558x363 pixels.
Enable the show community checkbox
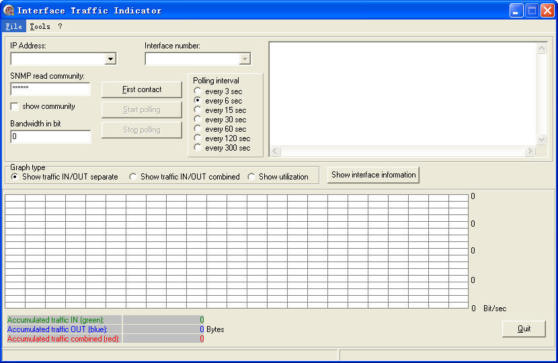coord(14,106)
